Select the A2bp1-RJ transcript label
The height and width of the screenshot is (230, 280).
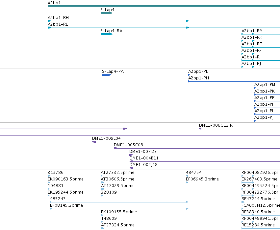click(x=251, y=64)
